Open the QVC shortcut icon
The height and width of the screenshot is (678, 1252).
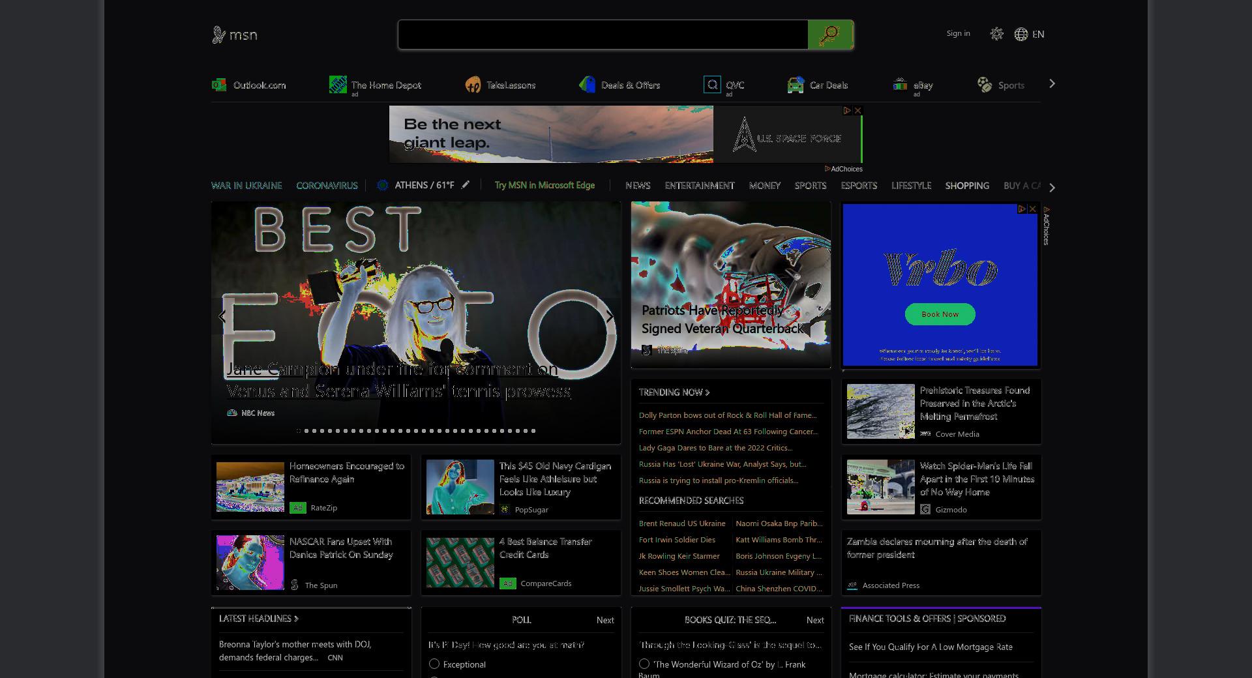click(x=712, y=85)
